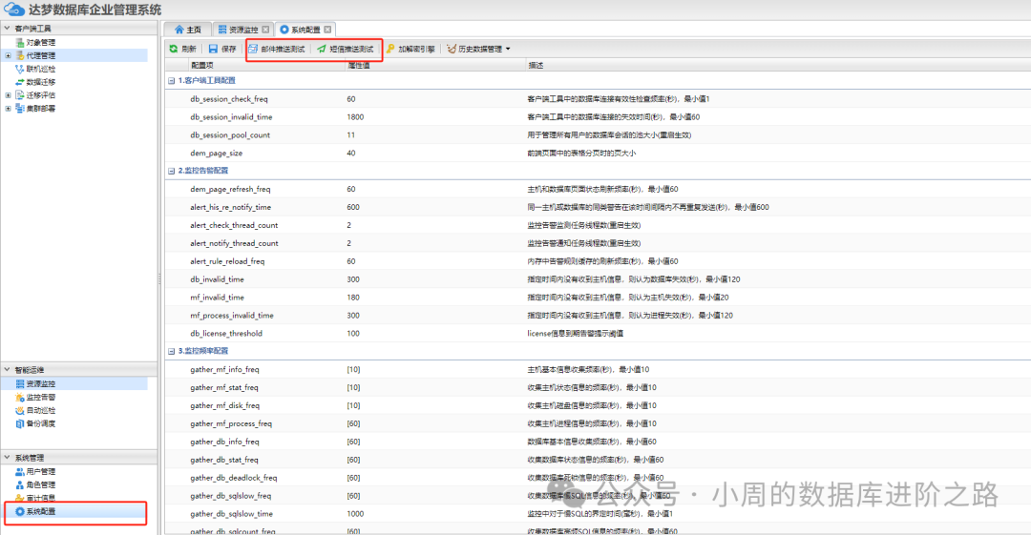Open 联机巡检 from the sidebar
The height and width of the screenshot is (535, 1031).
pos(41,69)
